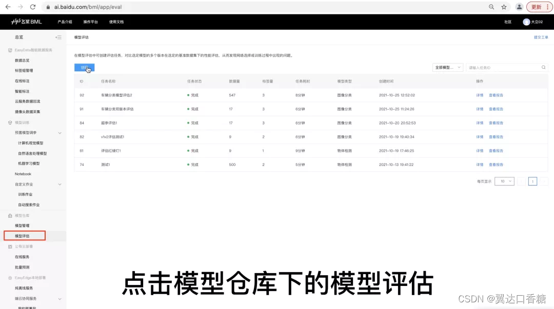The width and height of the screenshot is (554, 309).
Task: Click the 提交工单 link at top right
Action: click(x=541, y=37)
